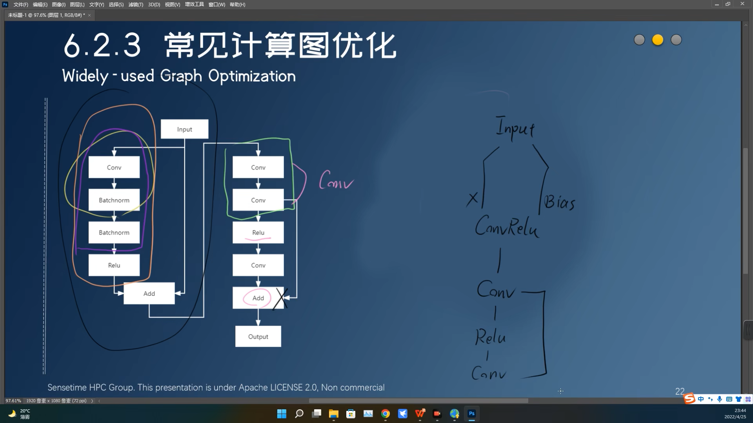This screenshot has height=423, width=753.
Task: Click the expand panels handle on right edge
Action: point(748,330)
